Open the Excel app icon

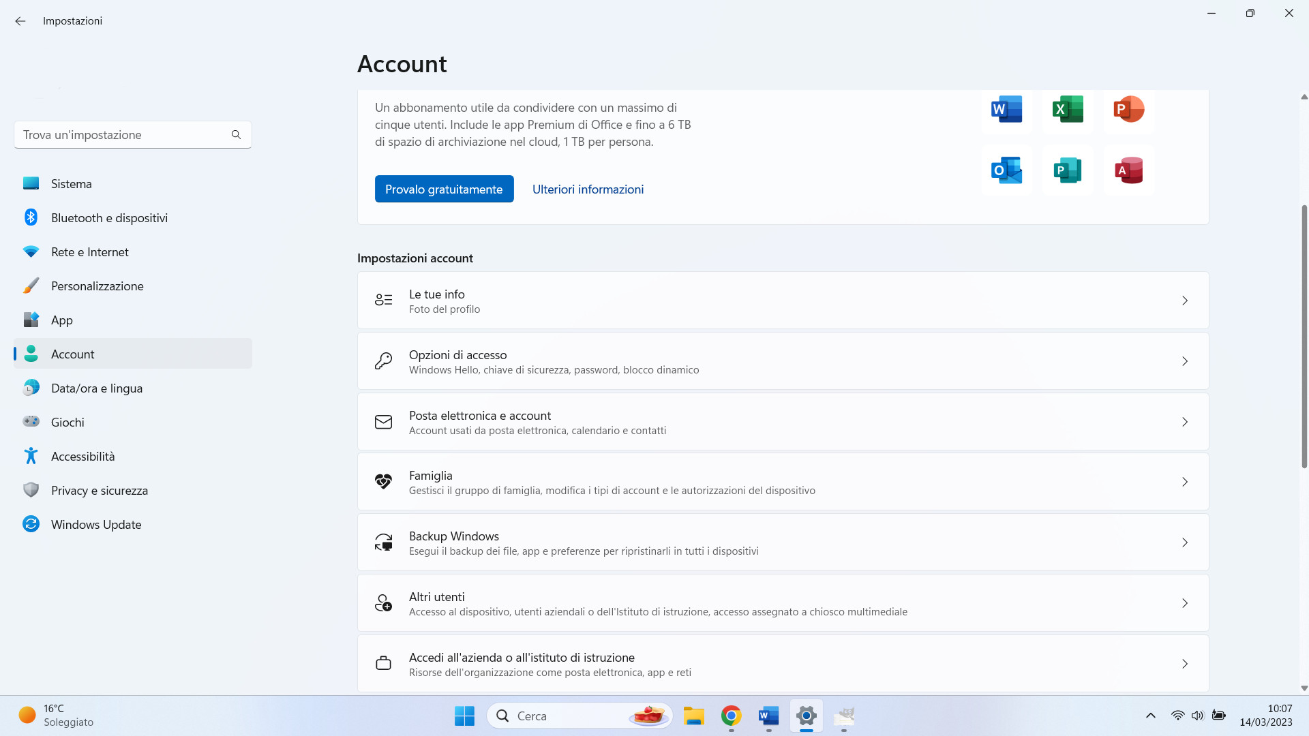[x=1067, y=109]
